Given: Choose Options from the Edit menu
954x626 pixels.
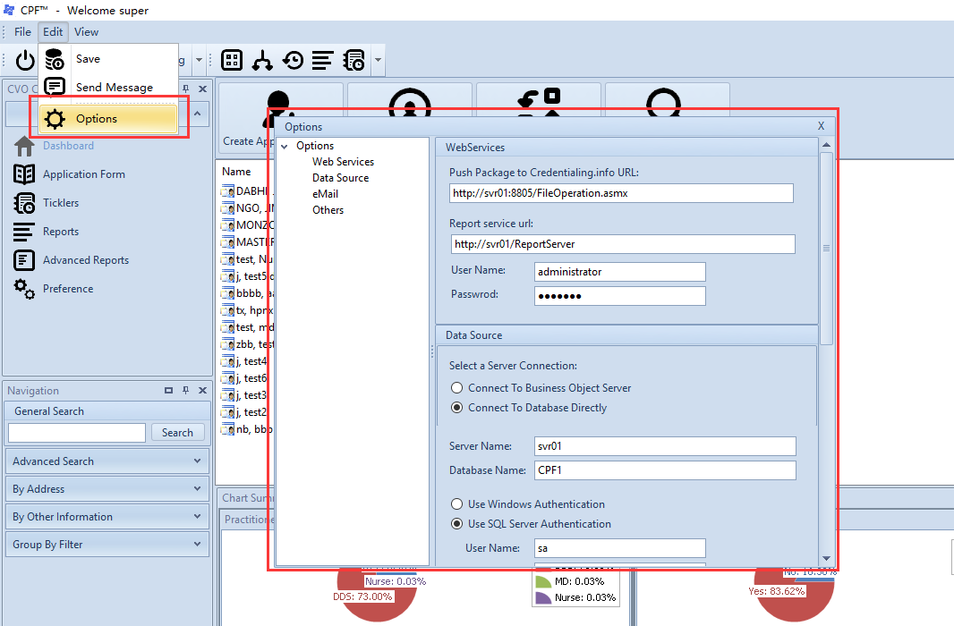Looking at the screenshot, I should (108, 119).
